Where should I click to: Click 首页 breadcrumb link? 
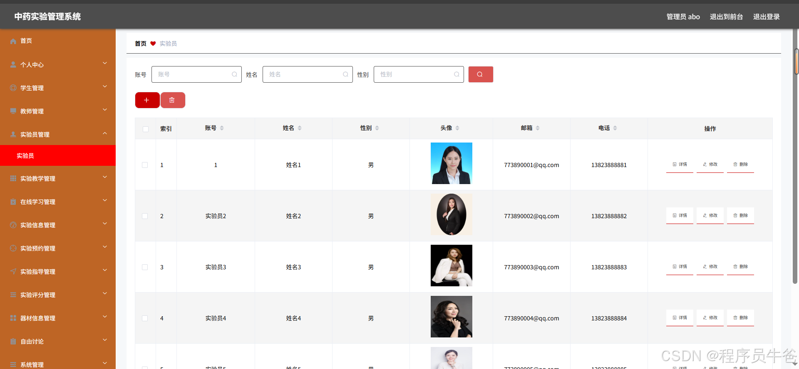[141, 44]
